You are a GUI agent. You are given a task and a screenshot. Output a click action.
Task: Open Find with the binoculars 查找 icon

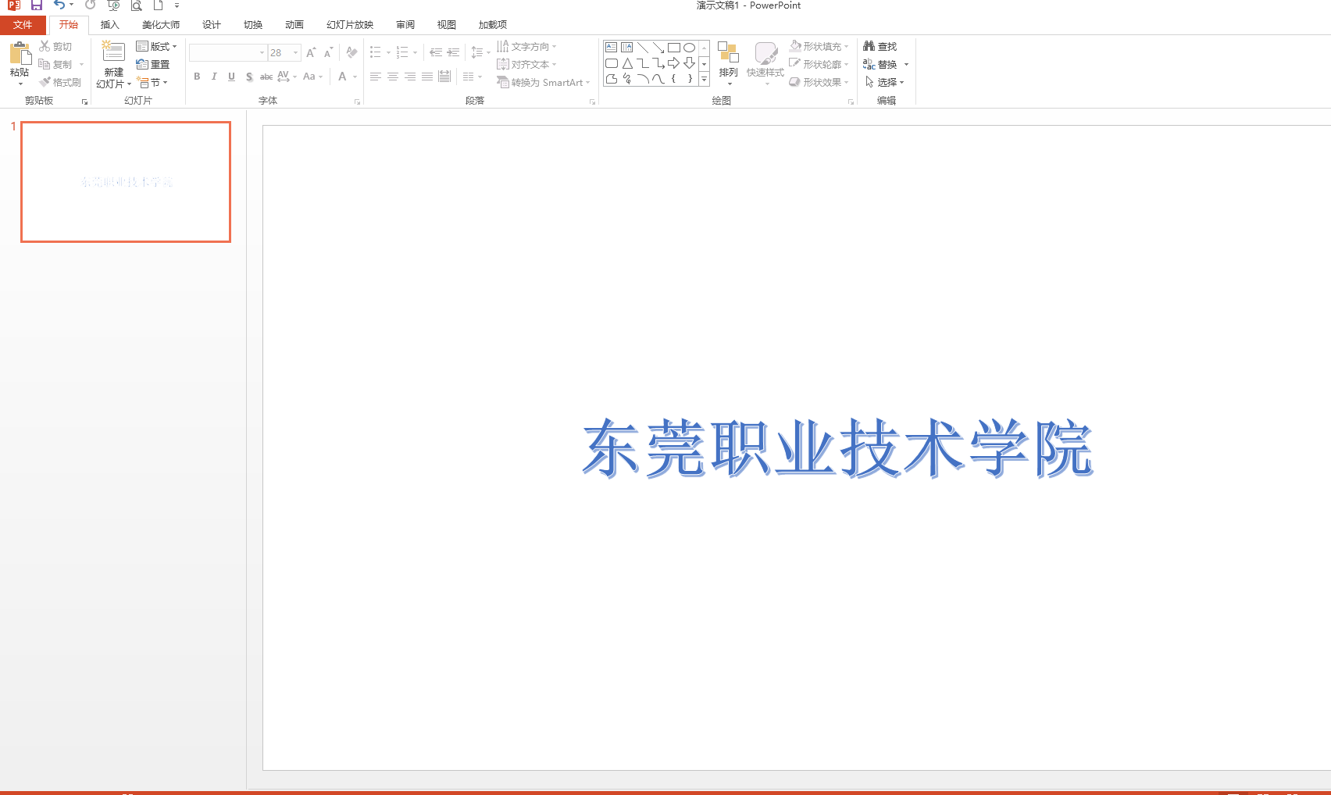point(880,47)
